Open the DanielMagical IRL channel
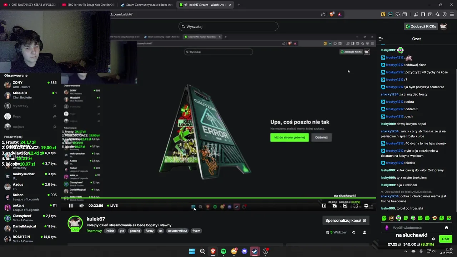The image size is (457, 257). point(30,228)
